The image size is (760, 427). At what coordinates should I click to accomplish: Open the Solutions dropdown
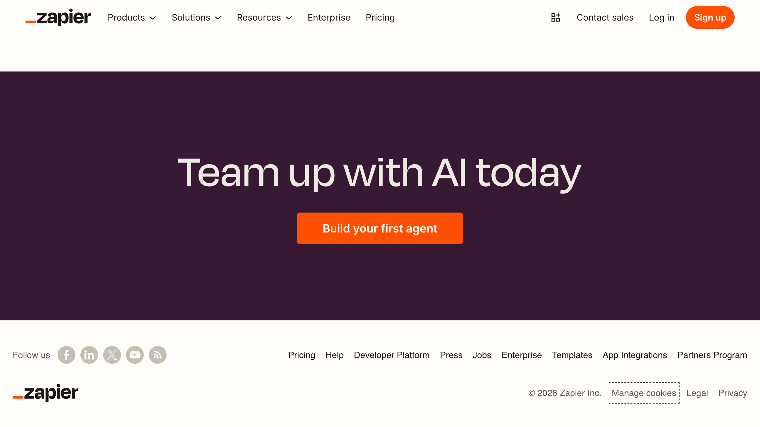[x=196, y=17]
